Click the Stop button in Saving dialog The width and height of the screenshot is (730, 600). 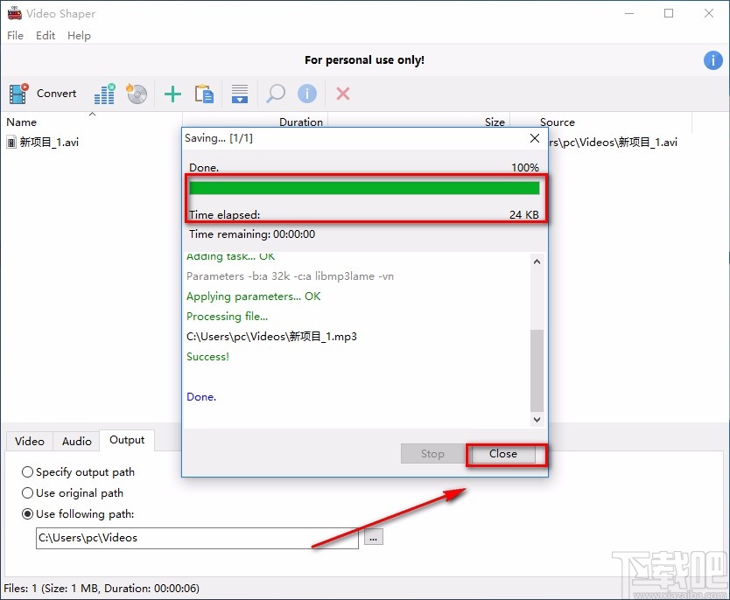(432, 453)
